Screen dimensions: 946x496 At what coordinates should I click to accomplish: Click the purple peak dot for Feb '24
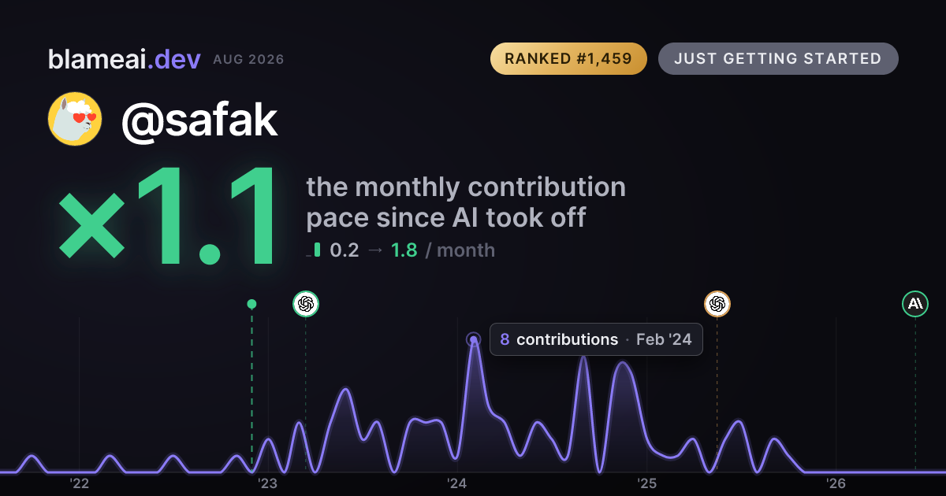473,340
